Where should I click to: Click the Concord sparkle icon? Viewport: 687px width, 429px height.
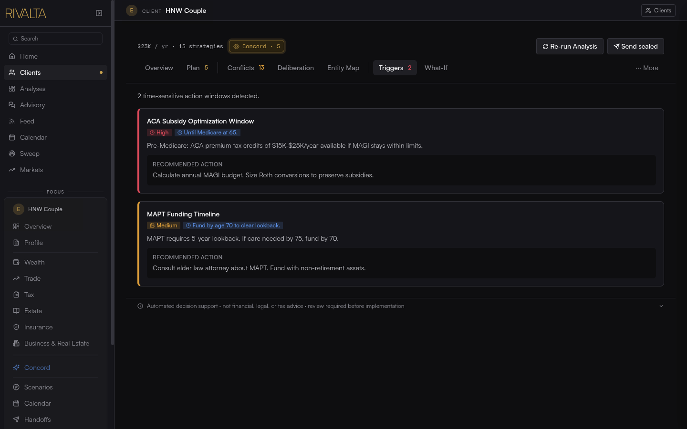(16, 368)
